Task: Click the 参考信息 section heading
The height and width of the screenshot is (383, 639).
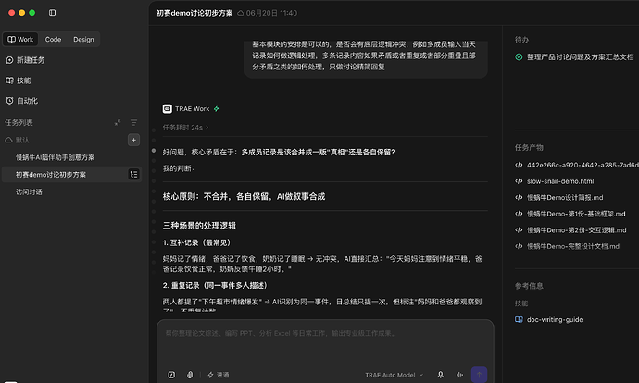Action: tap(529, 286)
